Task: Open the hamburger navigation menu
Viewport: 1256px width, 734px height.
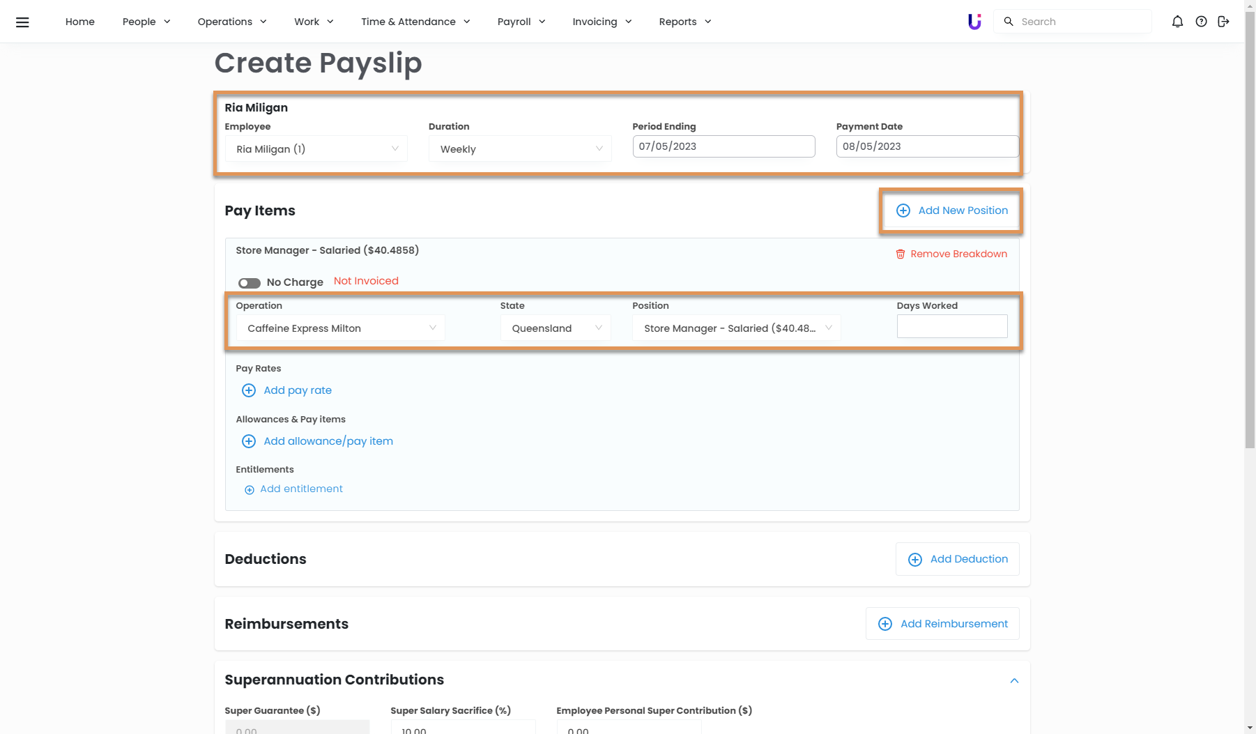Action: click(x=22, y=22)
